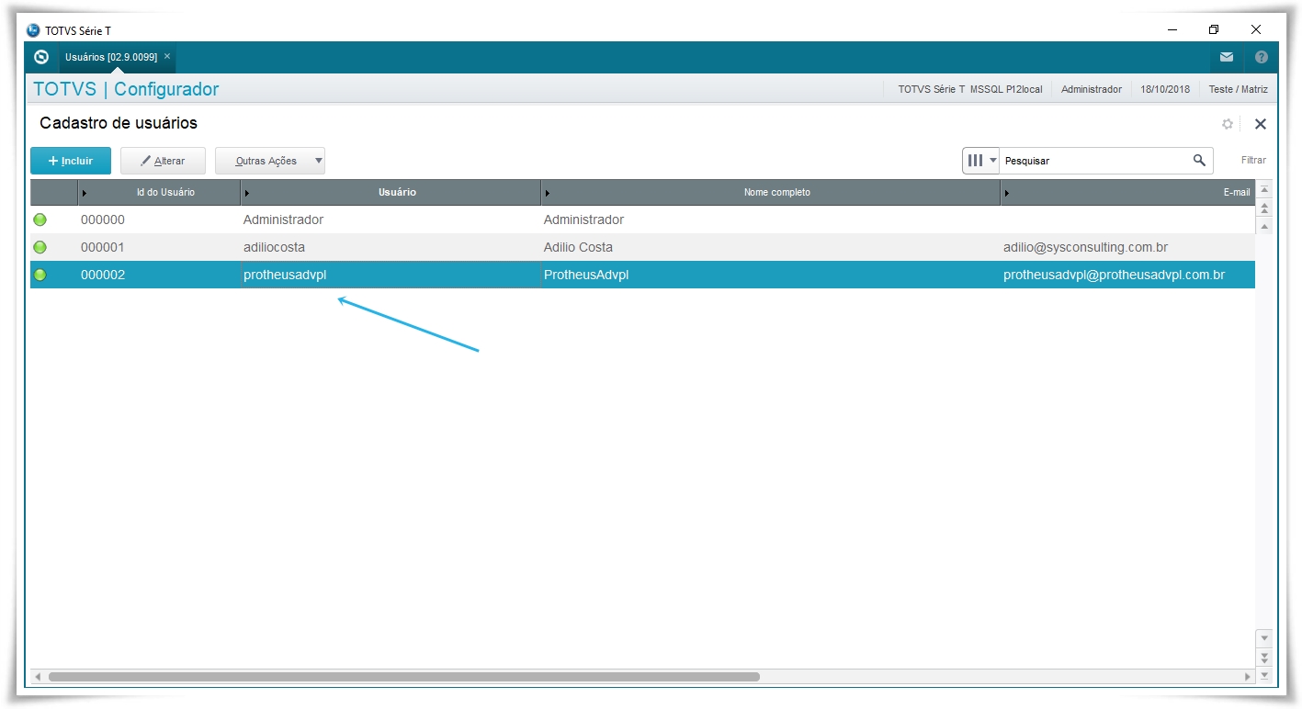
Task: Click the TOTVS Série T title bar icon
Action: pos(34,29)
